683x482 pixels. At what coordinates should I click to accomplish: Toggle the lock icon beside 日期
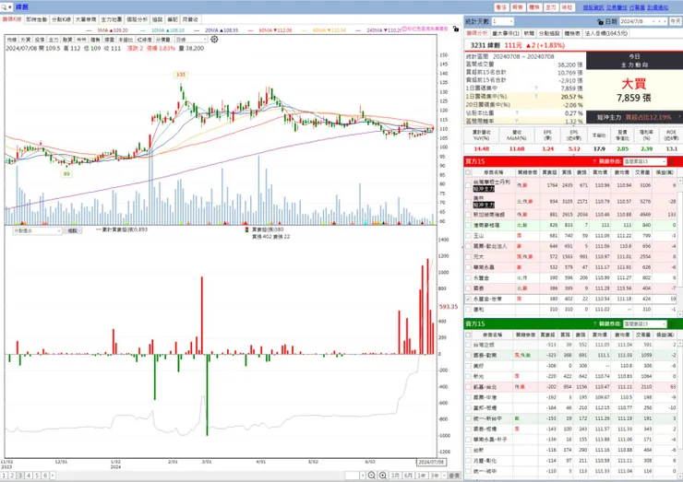coord(600,21)
